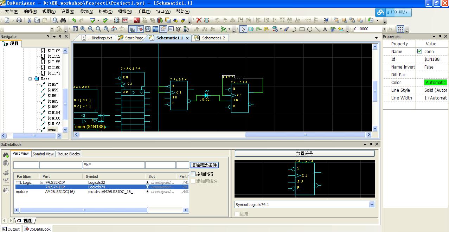
Task: Select the Text tool (letter A)
Action: tap(325, 29)
